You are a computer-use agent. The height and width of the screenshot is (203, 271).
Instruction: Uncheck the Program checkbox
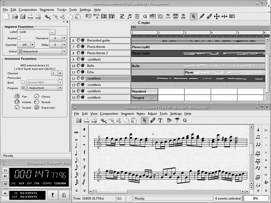click(x=23, y=88)
